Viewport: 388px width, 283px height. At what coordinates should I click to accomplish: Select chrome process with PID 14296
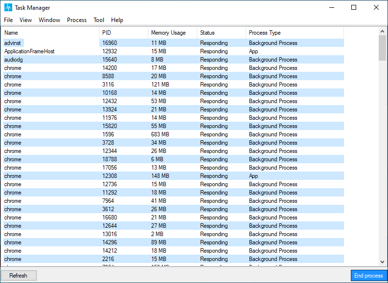coord(174,242)
